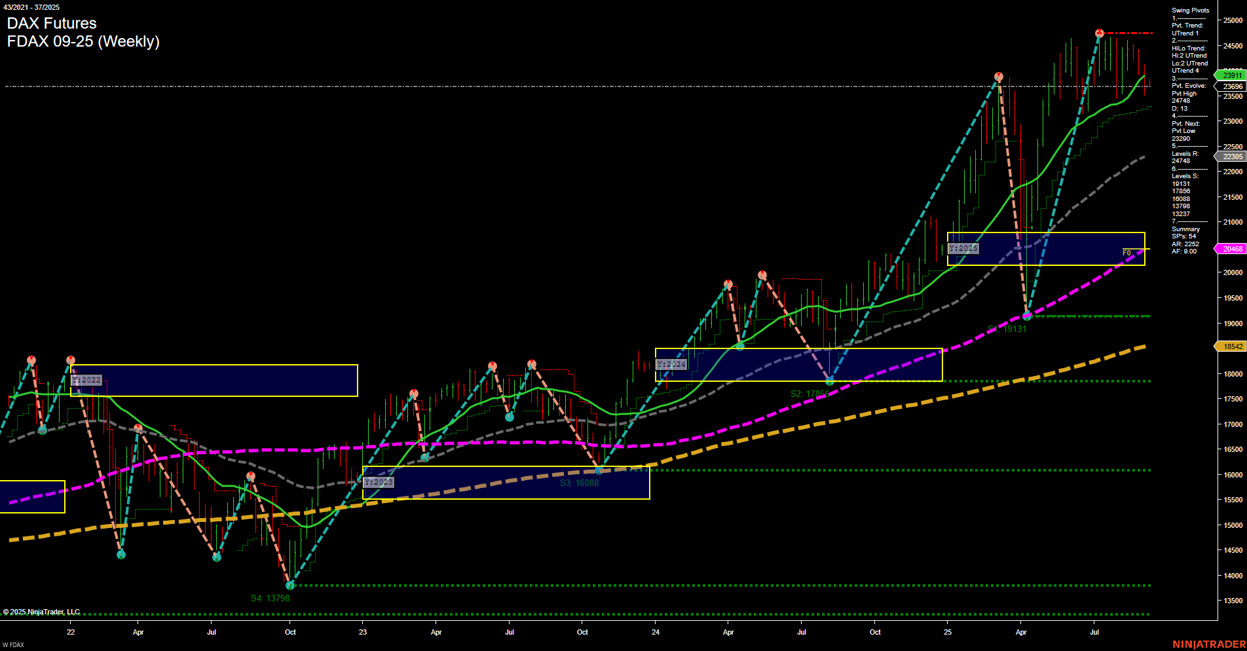
Task: Click the S2: 17856 level label
Action: 810,394
